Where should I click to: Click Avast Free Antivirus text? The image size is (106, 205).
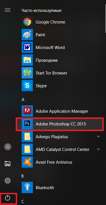[54, 162]
